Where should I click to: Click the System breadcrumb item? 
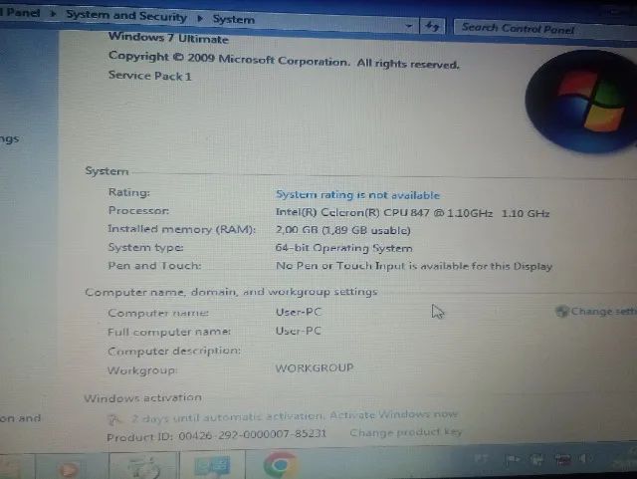click(x=234, y=19)
